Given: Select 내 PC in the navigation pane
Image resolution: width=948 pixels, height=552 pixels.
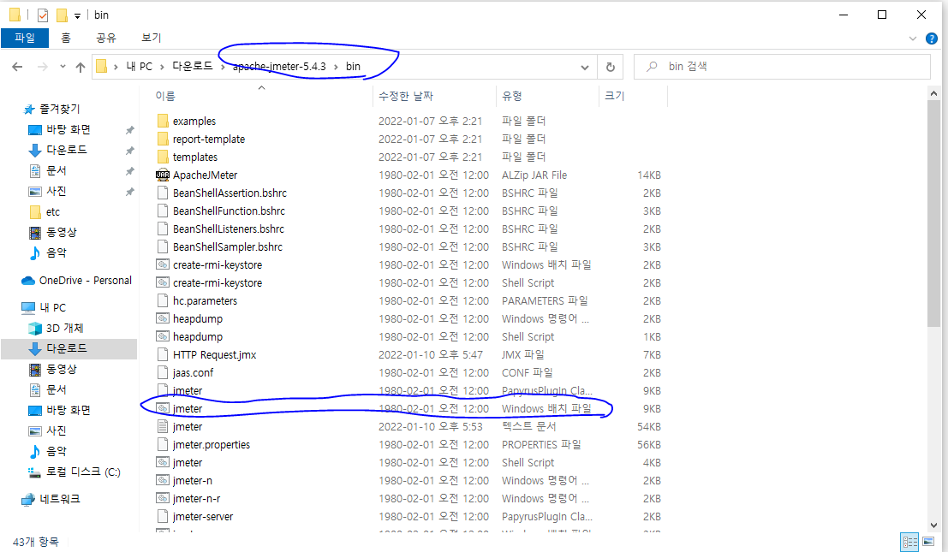Looking at the screenshot, I should tap(52, 308).
